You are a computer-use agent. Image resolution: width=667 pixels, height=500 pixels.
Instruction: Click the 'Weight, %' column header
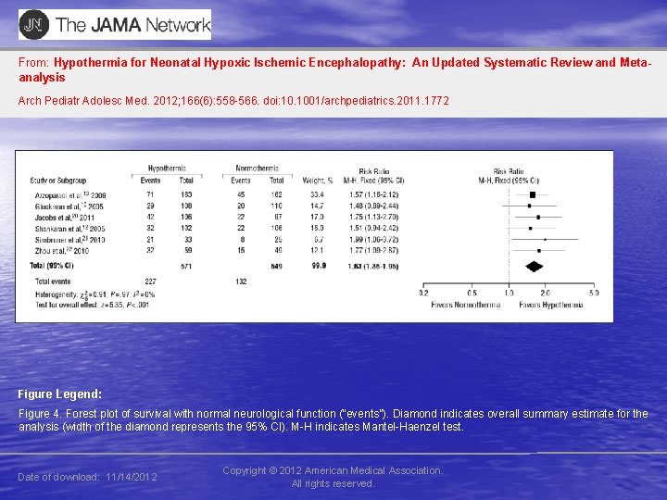318,181
